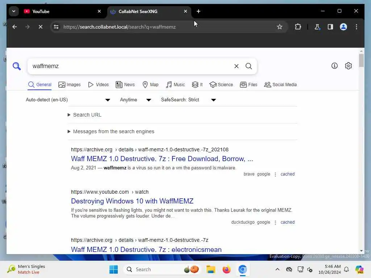Screen dimensions: 371x278
Task: Click the Chromium taskbar icon
Action: (242, 269)
